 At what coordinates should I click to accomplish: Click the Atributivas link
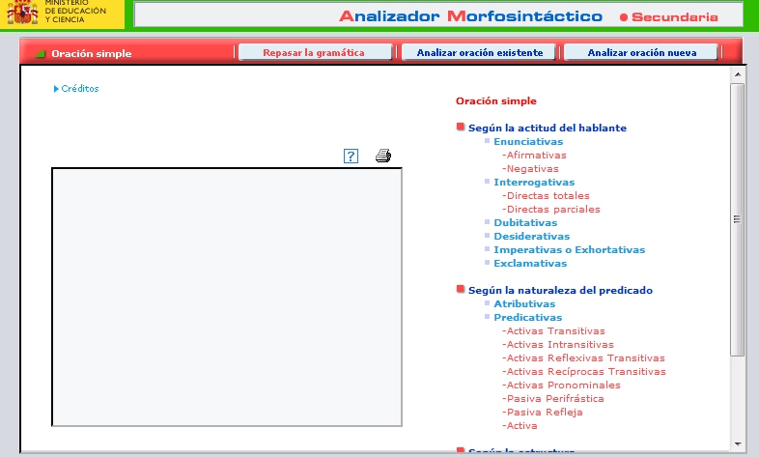coord(524,303)
